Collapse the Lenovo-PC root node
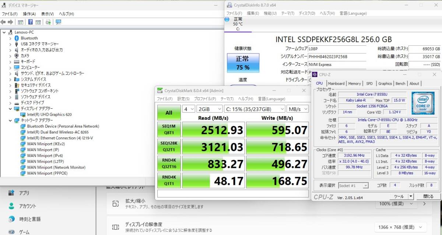This screenshot has width=442, height=235. coord(4,32)
